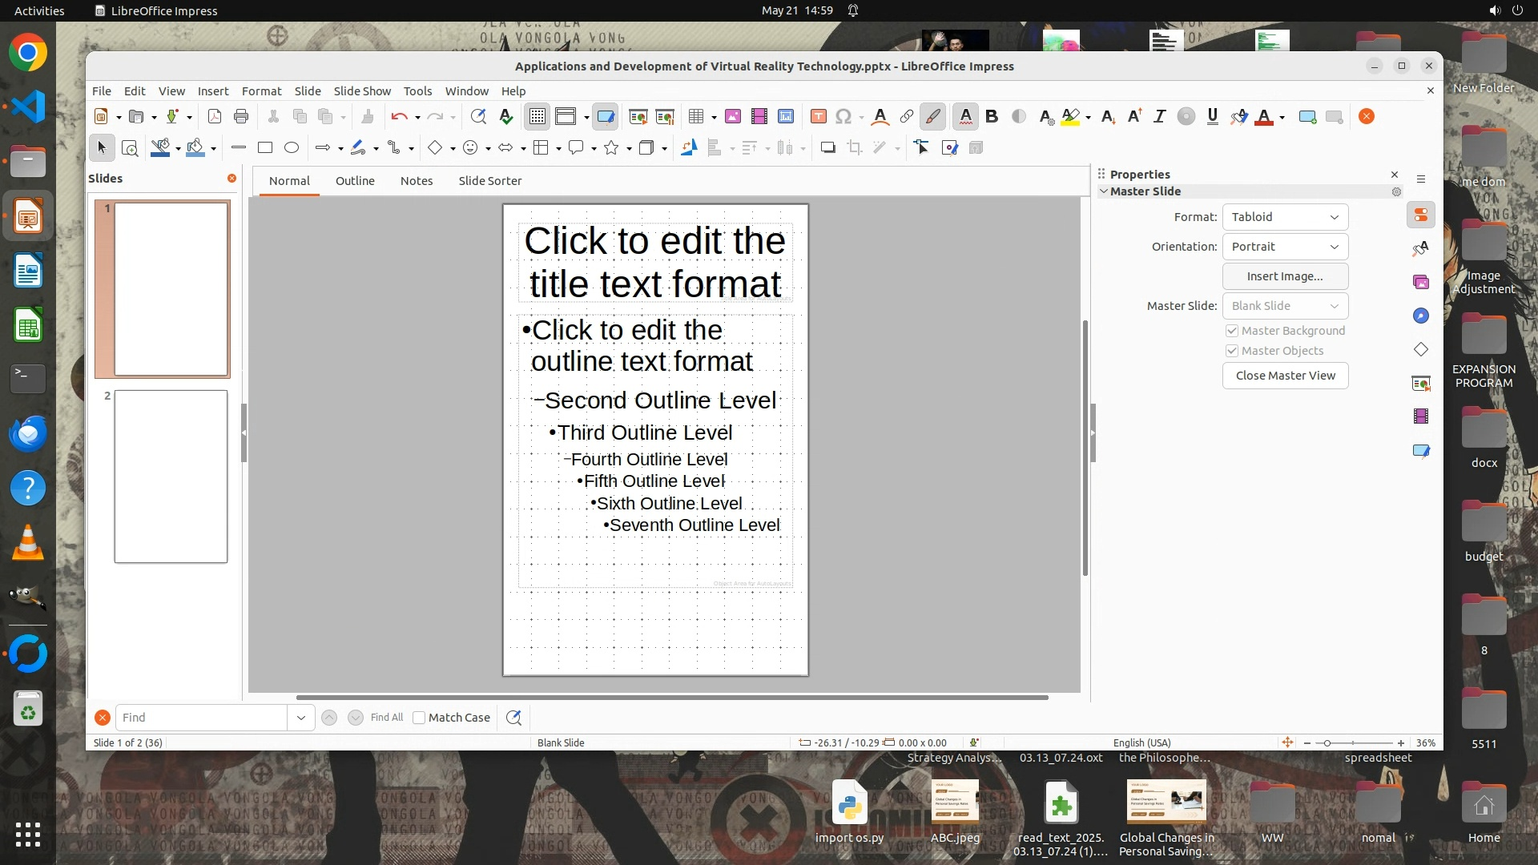Uncheck the Master Background checkbox
1538x865 pixels.
point(1232,331)
